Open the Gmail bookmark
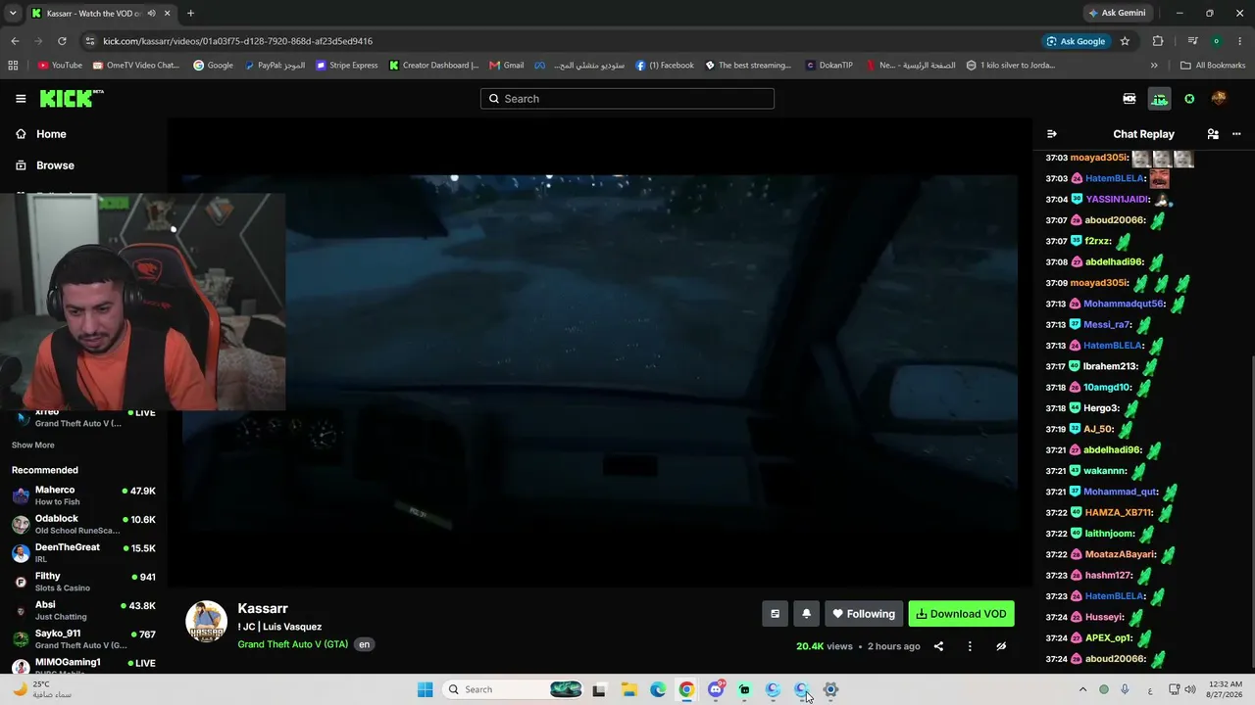Image resolution: width=1255 pixels, height=705 pixels. click(506, 66)
